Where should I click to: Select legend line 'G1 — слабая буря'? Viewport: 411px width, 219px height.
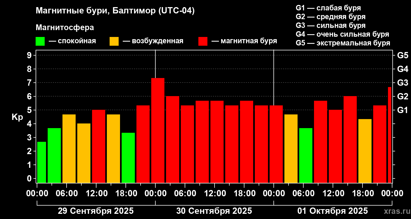[x=328, y=8]
